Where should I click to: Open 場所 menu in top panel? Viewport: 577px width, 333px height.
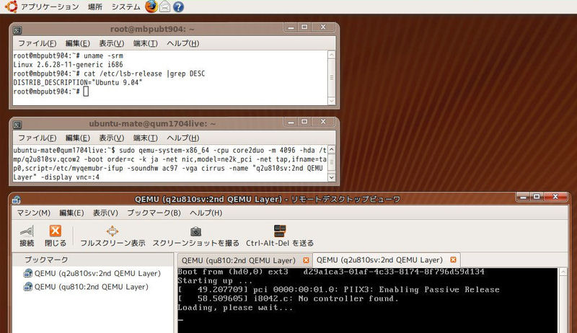(x=95, y=6)
